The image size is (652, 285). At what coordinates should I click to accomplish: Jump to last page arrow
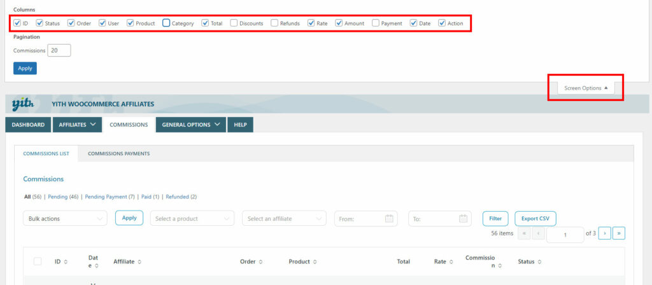click(x=619, y=233)
